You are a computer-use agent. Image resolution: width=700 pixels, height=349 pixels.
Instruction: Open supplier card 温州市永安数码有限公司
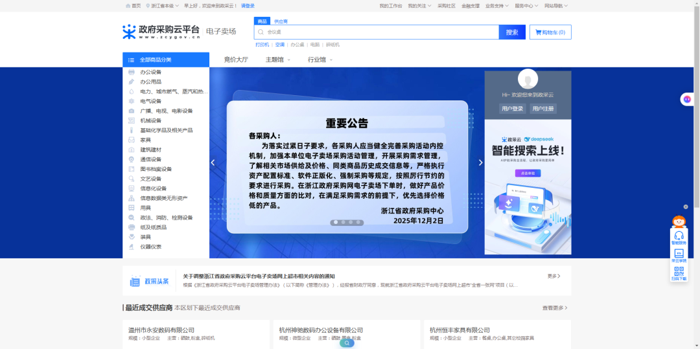tap(196, 334)
